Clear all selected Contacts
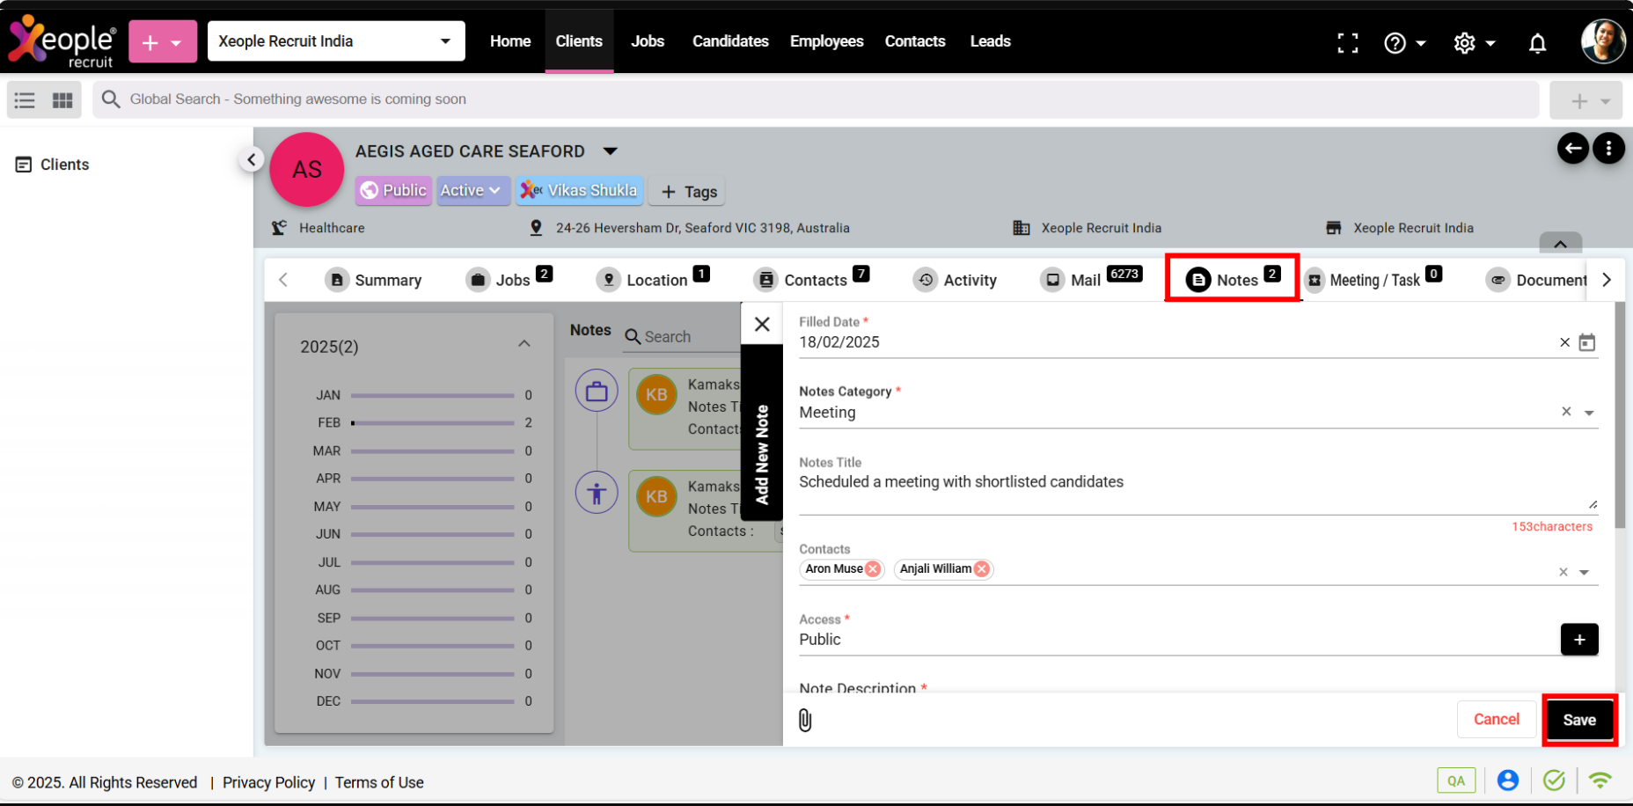Screen dimensions: 1633x806 pos(1563,572)
